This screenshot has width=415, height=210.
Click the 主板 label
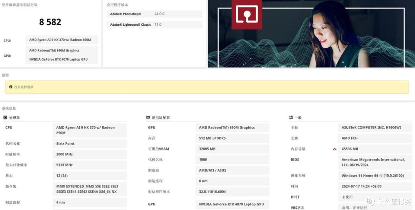(294, 127)
